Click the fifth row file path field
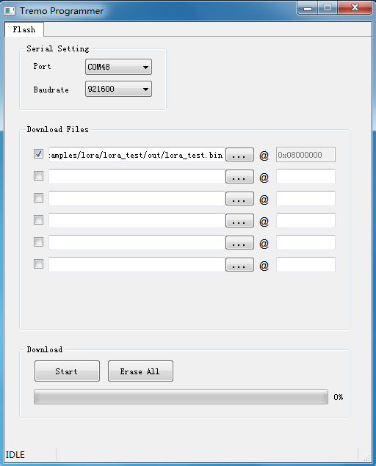This screenshot has height=466, width=376. pos(137,242)
